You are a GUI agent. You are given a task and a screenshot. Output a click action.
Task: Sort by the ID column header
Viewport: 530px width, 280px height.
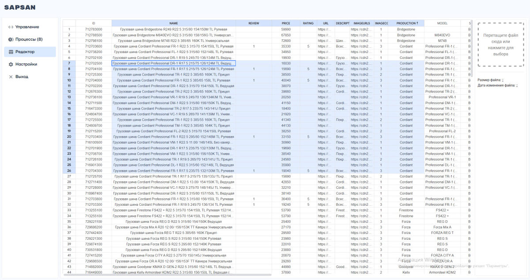[94, 23]
